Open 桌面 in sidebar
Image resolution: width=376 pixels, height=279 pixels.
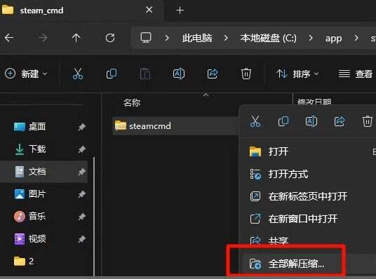click(37, 127)
